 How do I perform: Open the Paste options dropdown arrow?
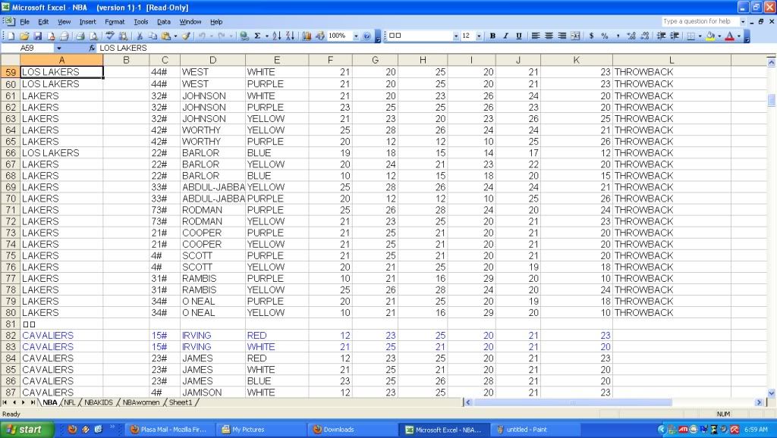[x=175, y=36]
